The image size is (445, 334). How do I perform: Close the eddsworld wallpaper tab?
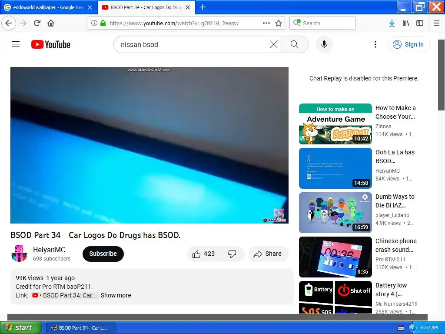[90, 7]
